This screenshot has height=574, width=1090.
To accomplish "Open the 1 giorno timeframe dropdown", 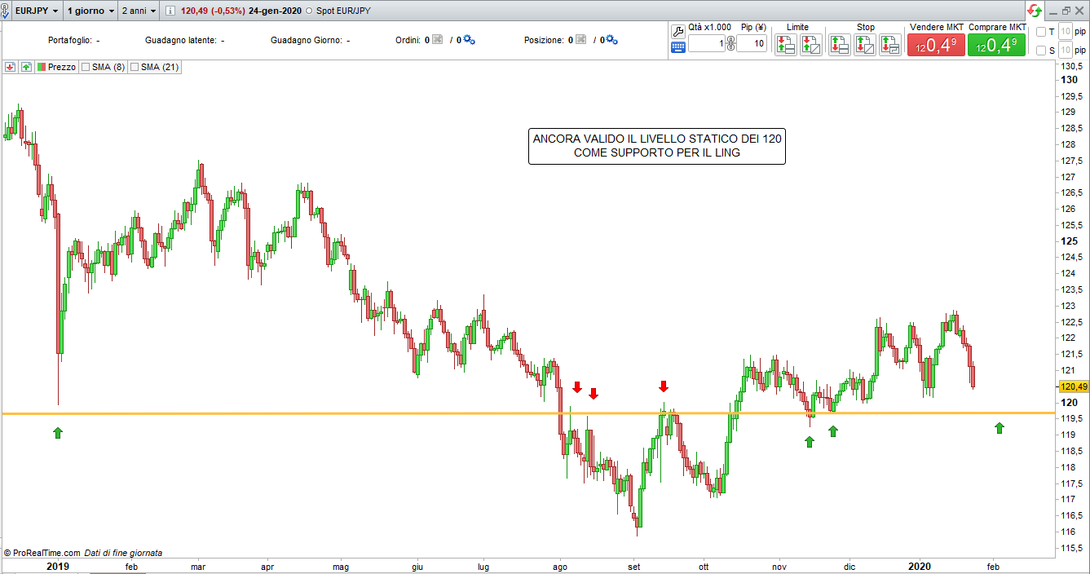I will tap(90, 11).
